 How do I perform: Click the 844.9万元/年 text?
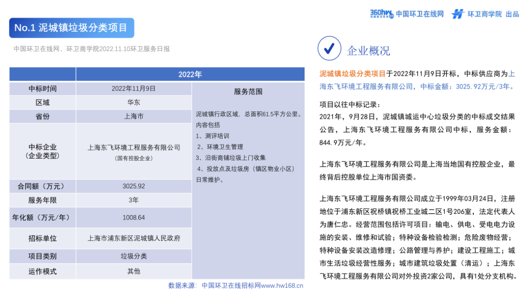pyautogui.click(x=343, y=143)
